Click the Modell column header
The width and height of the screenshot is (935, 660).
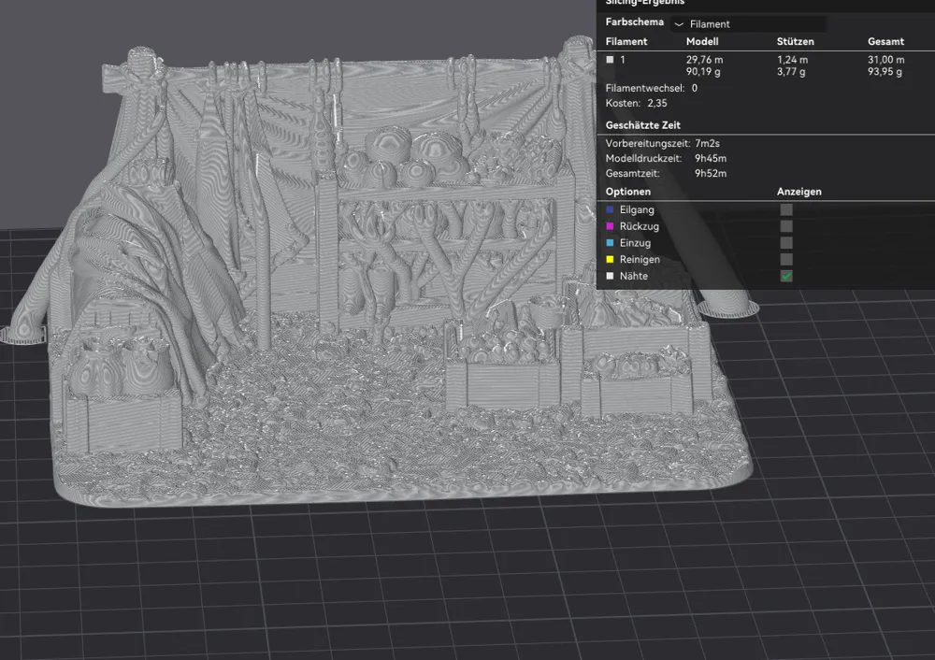[702, 41]
